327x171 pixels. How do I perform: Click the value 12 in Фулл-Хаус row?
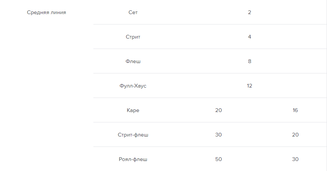point(249,86)
